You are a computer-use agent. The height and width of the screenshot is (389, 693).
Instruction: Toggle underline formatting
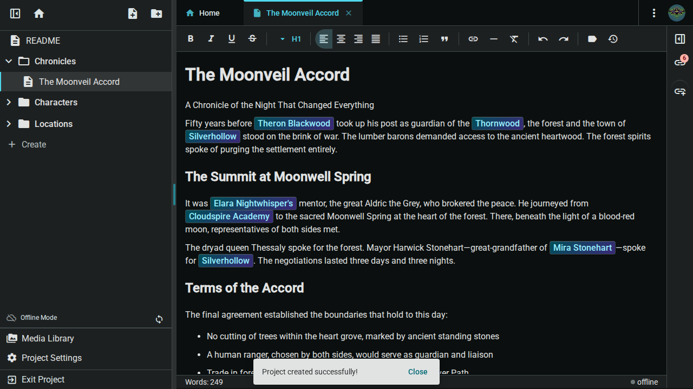point(231,38)
